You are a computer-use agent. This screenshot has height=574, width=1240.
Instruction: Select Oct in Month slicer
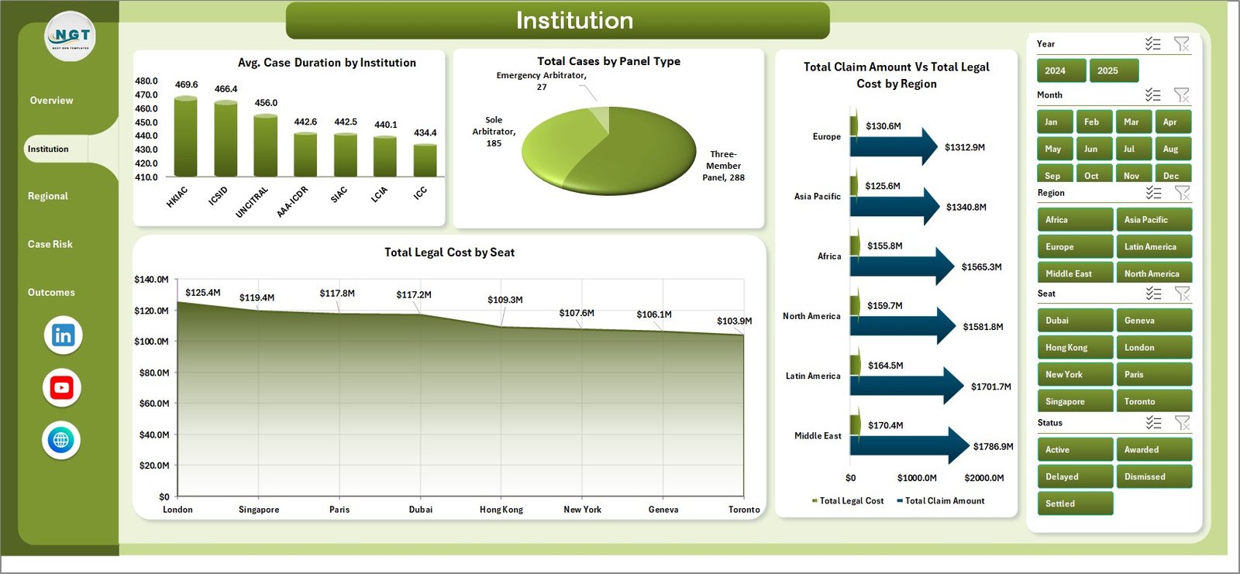click(1094, 174)
